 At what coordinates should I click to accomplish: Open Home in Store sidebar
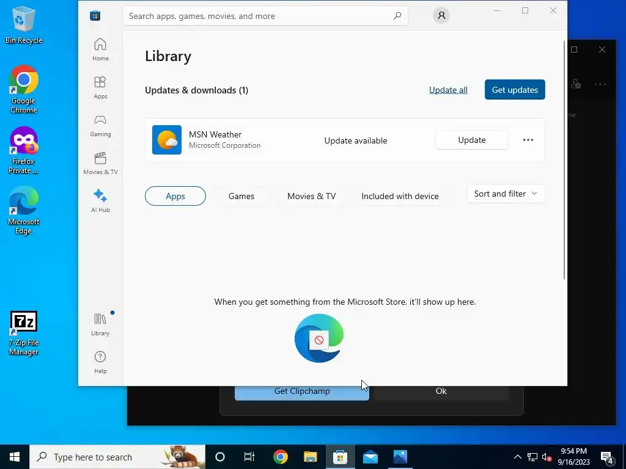(100, 50)
